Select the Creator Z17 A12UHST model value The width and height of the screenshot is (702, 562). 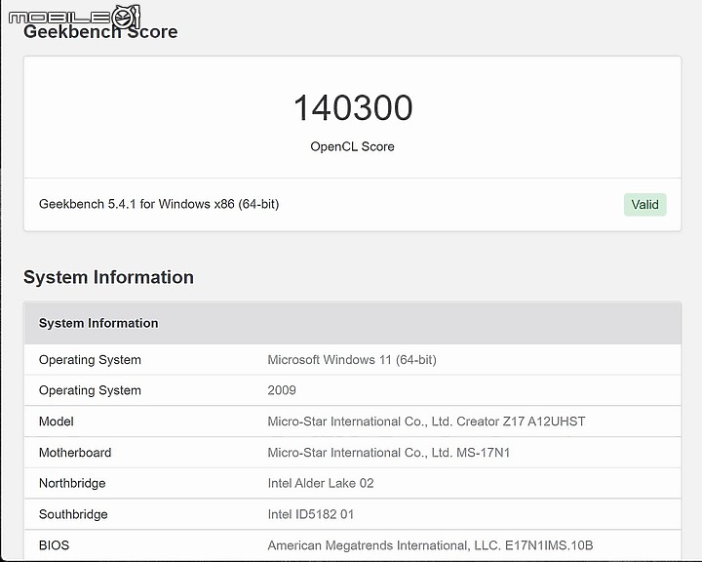coord(426,421)
